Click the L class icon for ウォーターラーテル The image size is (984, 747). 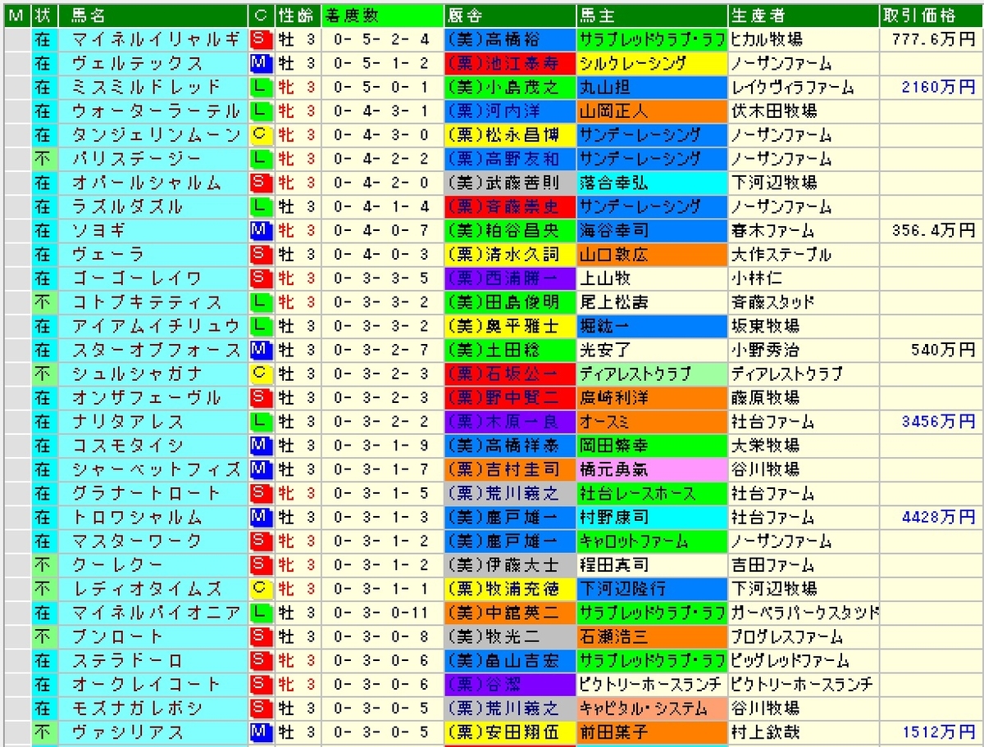[261, 110]
